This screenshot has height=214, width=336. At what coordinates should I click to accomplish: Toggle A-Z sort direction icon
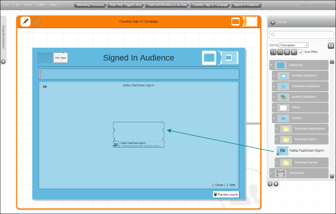[273, 52]
